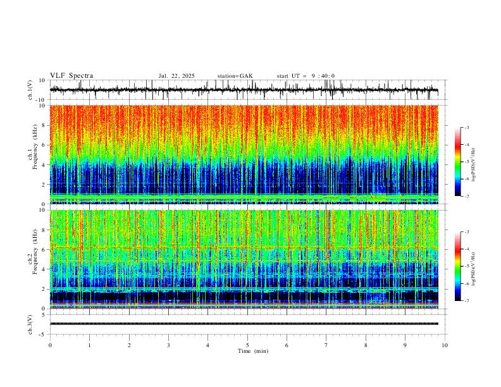
Task: Click the "start UT = 9 :40: 0" text
Action: point(306,76)
